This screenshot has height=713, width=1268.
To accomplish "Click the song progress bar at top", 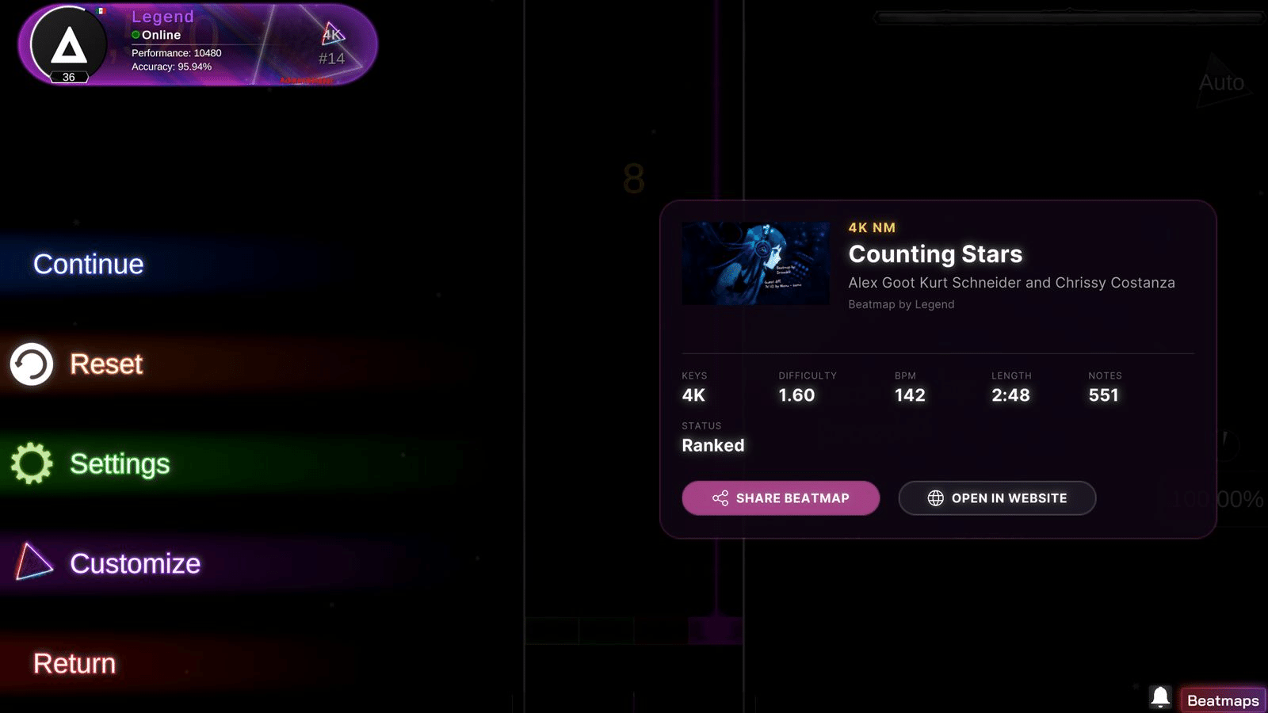I will pos(1069,17).
